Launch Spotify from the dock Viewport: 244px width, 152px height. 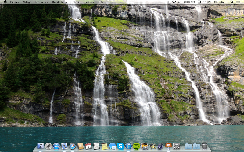pos(136,146)
